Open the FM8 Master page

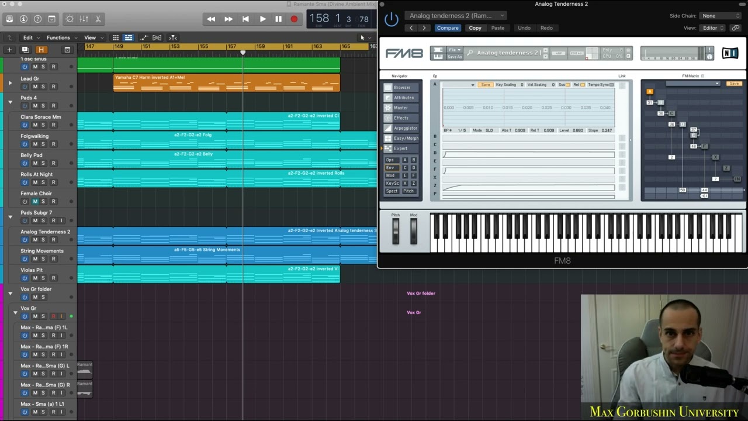click(x=401, y=108)
